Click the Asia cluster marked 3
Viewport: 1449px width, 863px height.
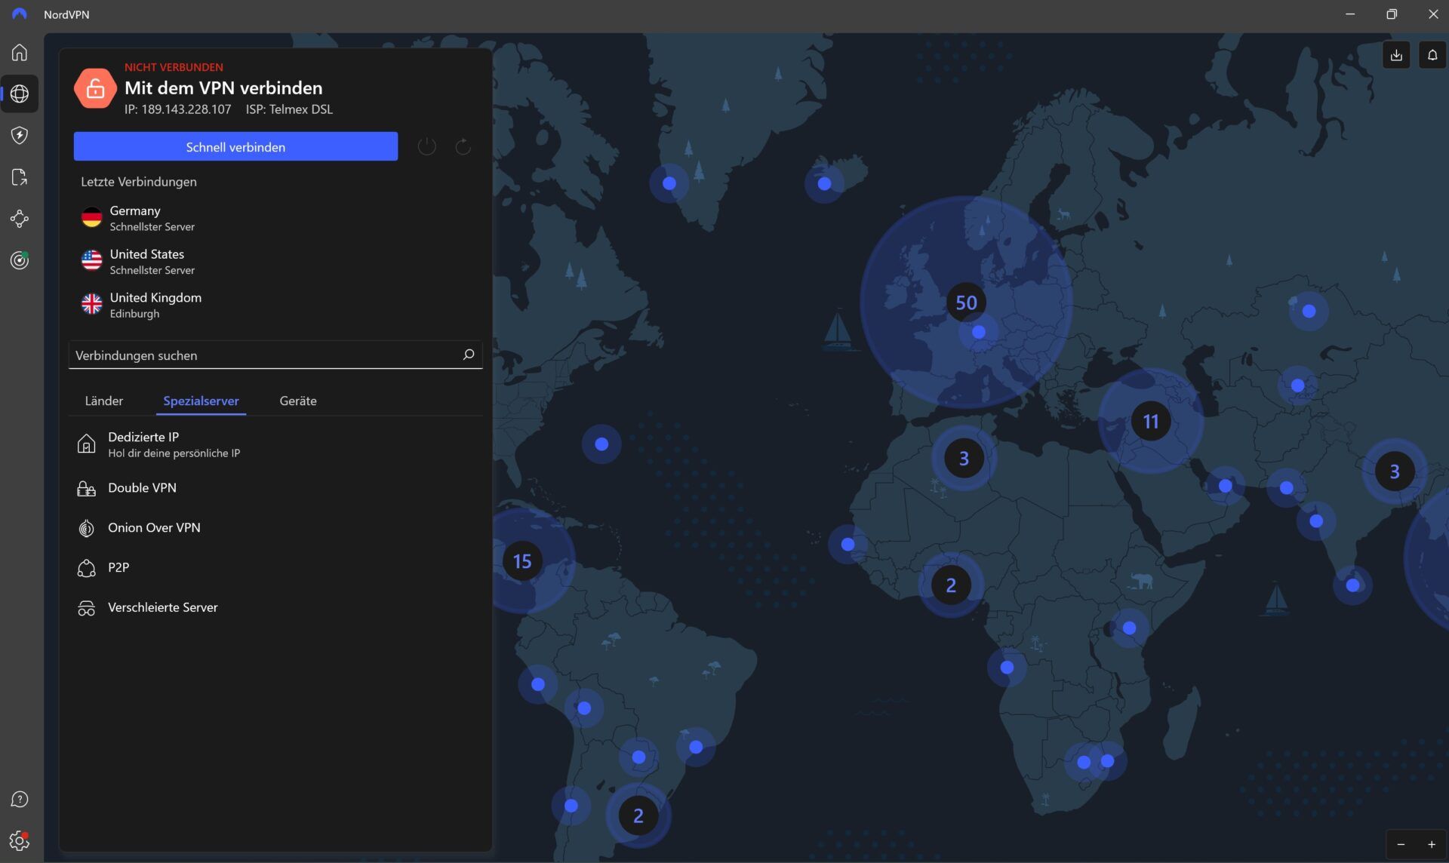(1395, 471)
